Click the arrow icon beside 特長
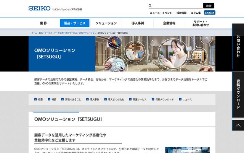 49,99
